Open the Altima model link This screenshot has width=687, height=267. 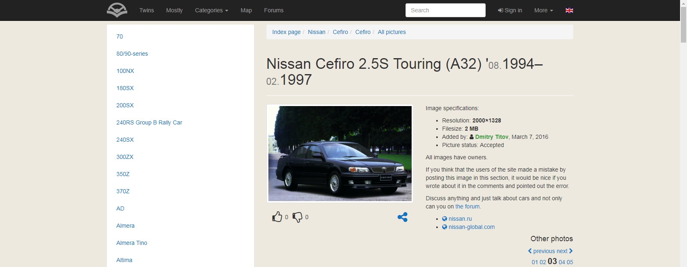click(x=124, y=260)
